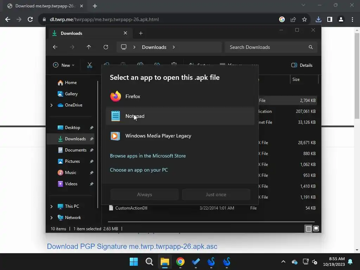Screen dimensions: 360x270
Task: Open the Chrome profile icon
Action: coord(341,20)
